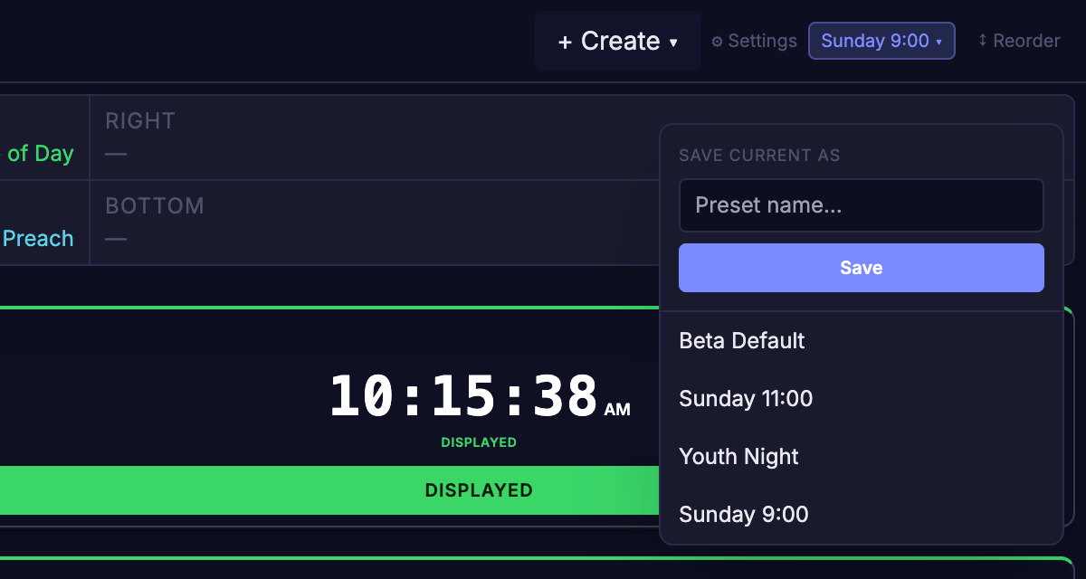
Task: Open Settings
Action: (754, 41)
